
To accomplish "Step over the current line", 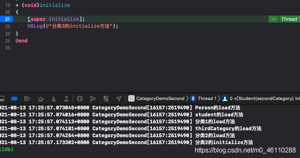I will coord(40,99).
